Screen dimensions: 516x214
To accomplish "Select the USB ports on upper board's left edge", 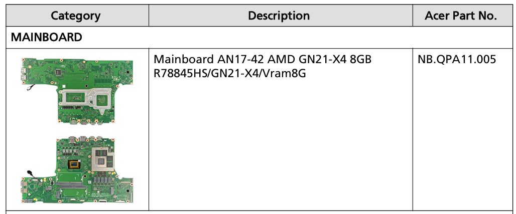I will point(23,74).
